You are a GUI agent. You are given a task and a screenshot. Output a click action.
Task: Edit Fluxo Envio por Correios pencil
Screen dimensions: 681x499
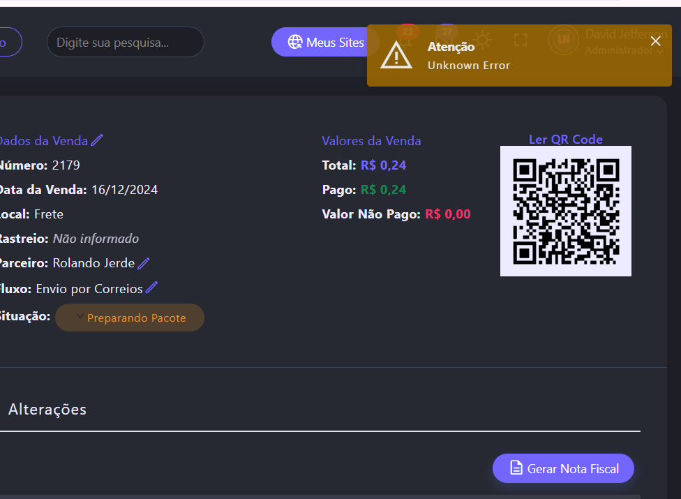click(x=151, y=288)
